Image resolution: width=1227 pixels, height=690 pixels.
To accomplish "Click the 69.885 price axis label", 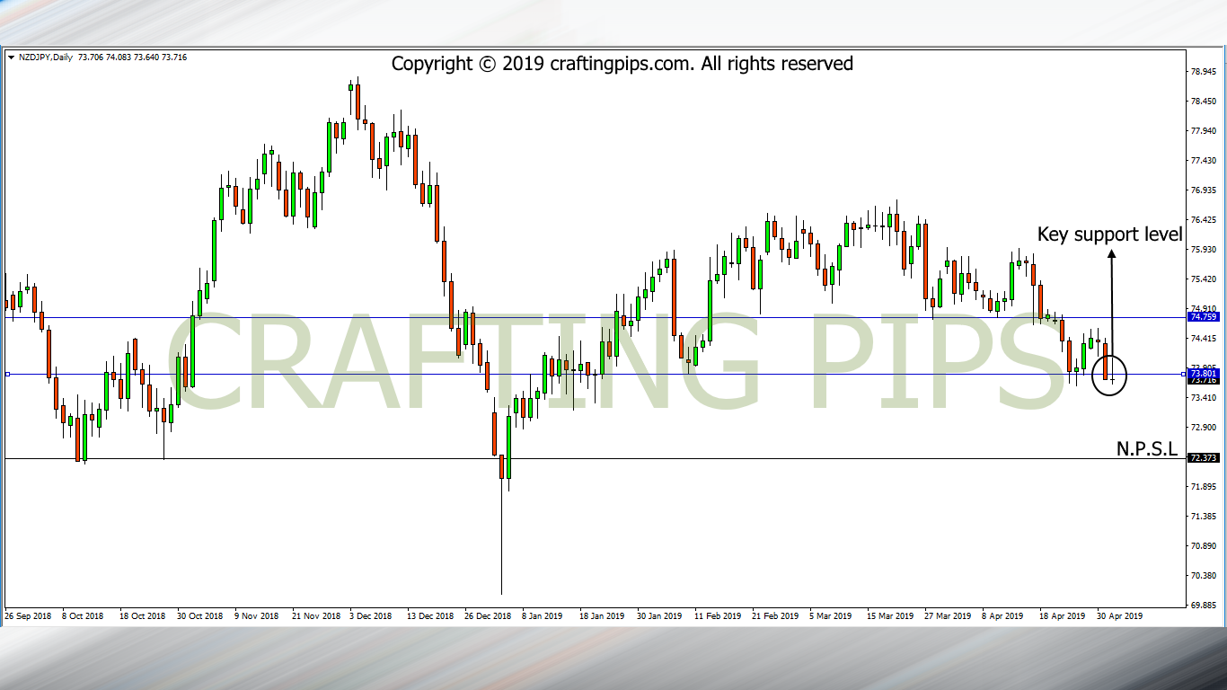I will pyautogui.click(x=1204, y=605).
